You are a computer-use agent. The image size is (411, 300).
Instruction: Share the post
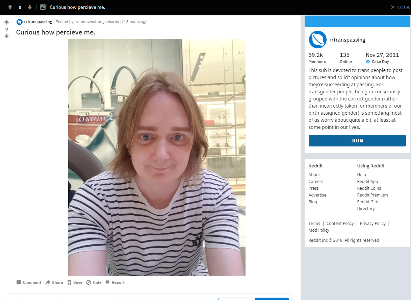pyautogui.click(x=54, y=282)
